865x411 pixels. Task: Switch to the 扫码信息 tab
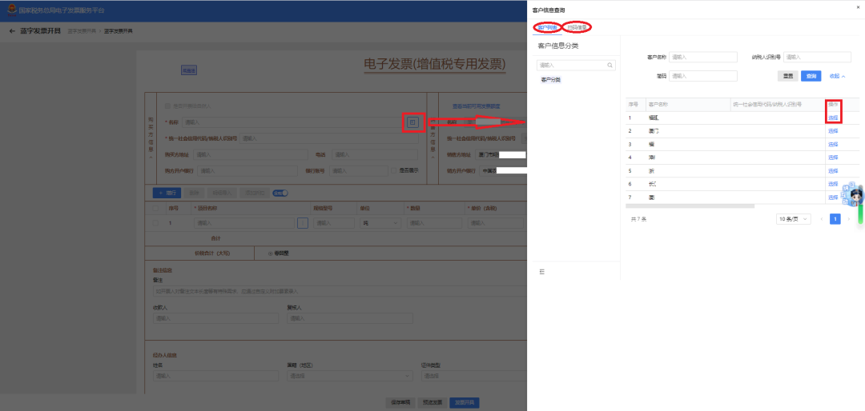[x=577, y=27]
